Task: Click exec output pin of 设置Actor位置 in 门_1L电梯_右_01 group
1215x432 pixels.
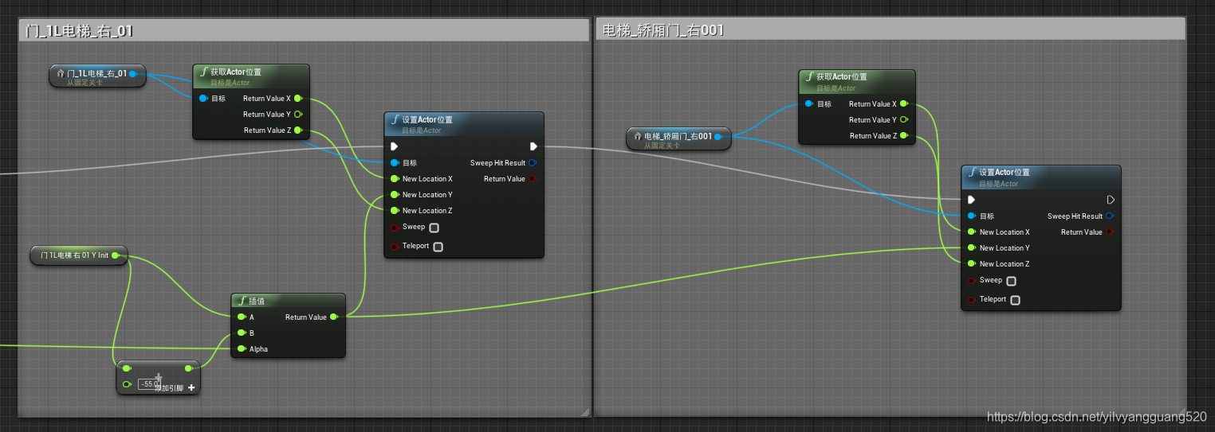Action: click(534, 146)
